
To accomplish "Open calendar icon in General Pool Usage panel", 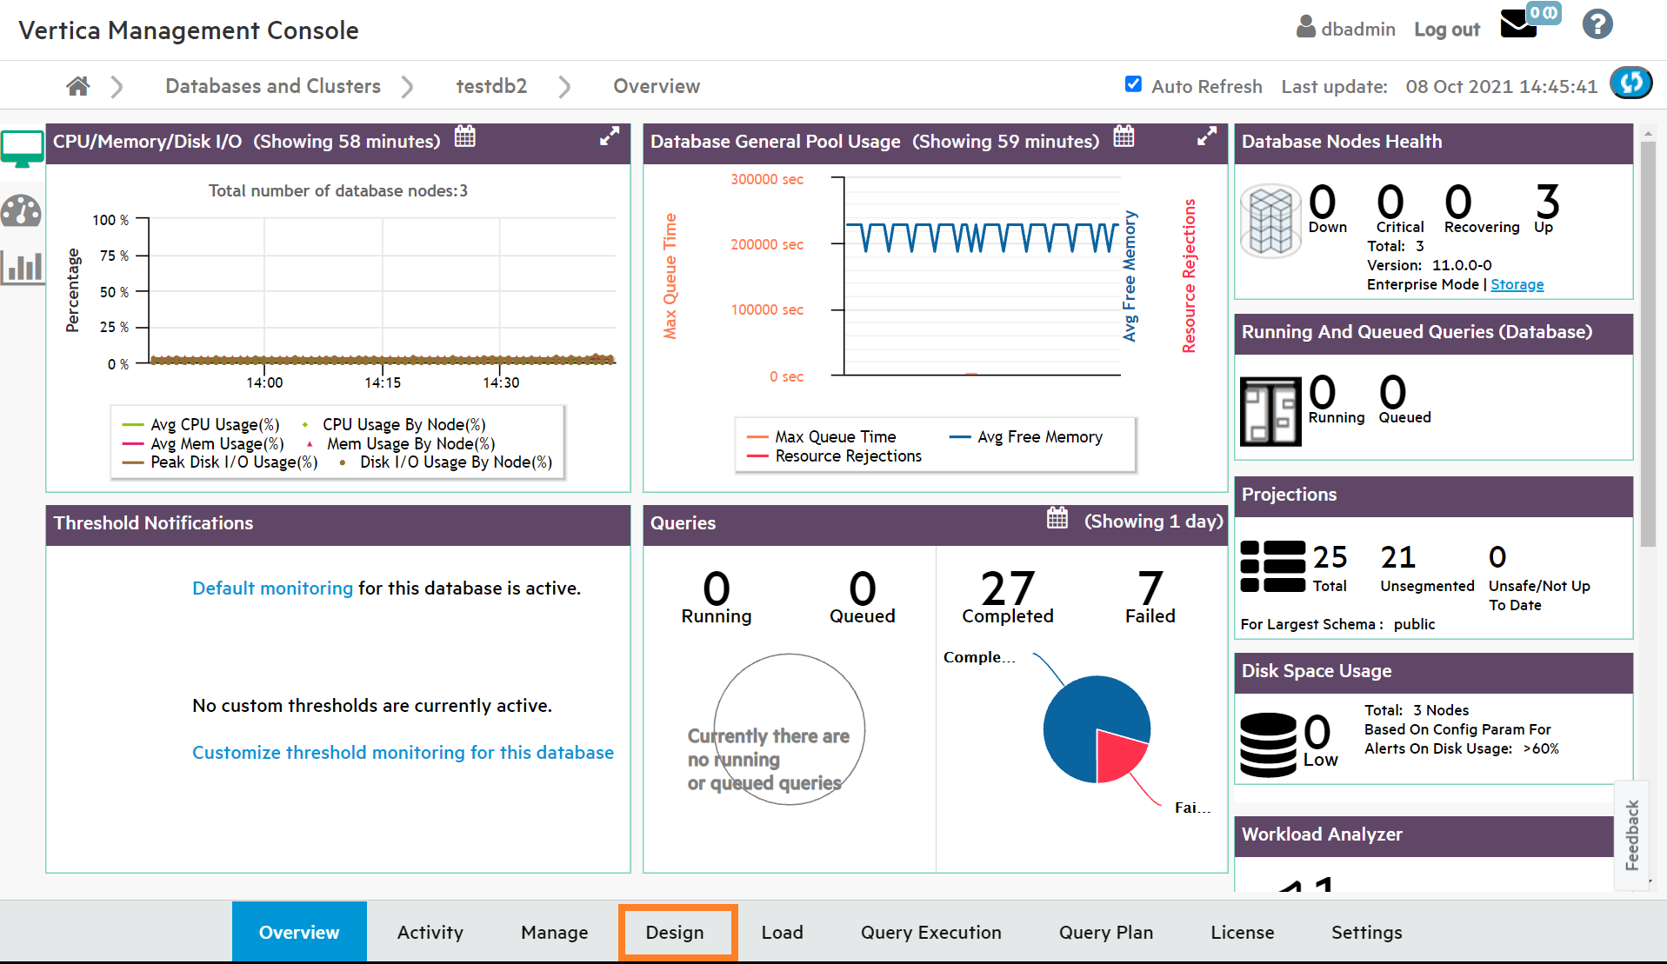I will click(x=1124, y=137).
